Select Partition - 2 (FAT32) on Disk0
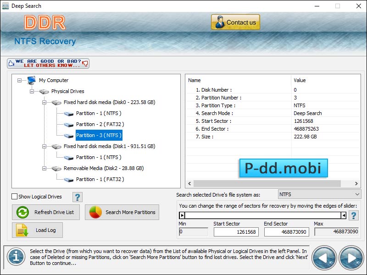Viewport: 367px width, 275px height. 100,124
